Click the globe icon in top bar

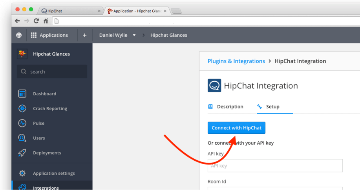19,35
